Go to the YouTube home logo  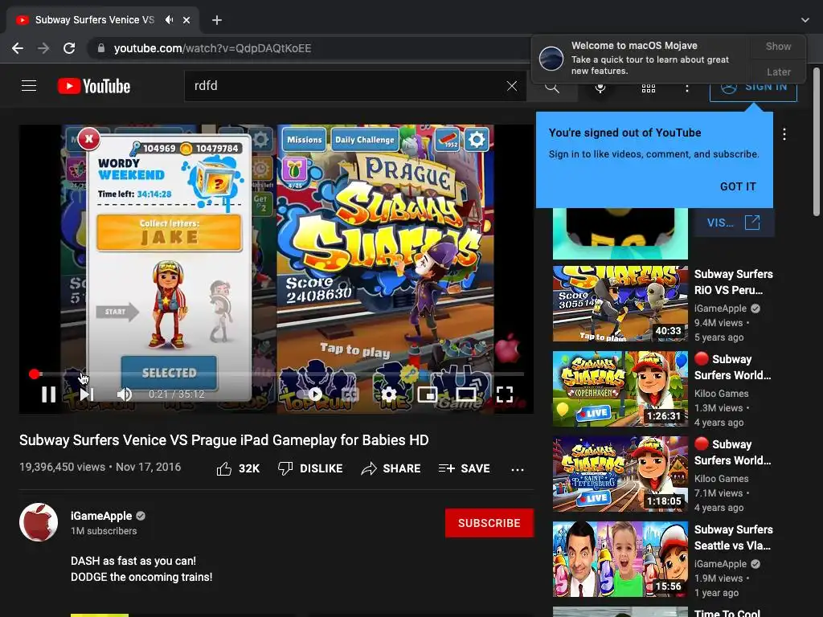point(94,86)
